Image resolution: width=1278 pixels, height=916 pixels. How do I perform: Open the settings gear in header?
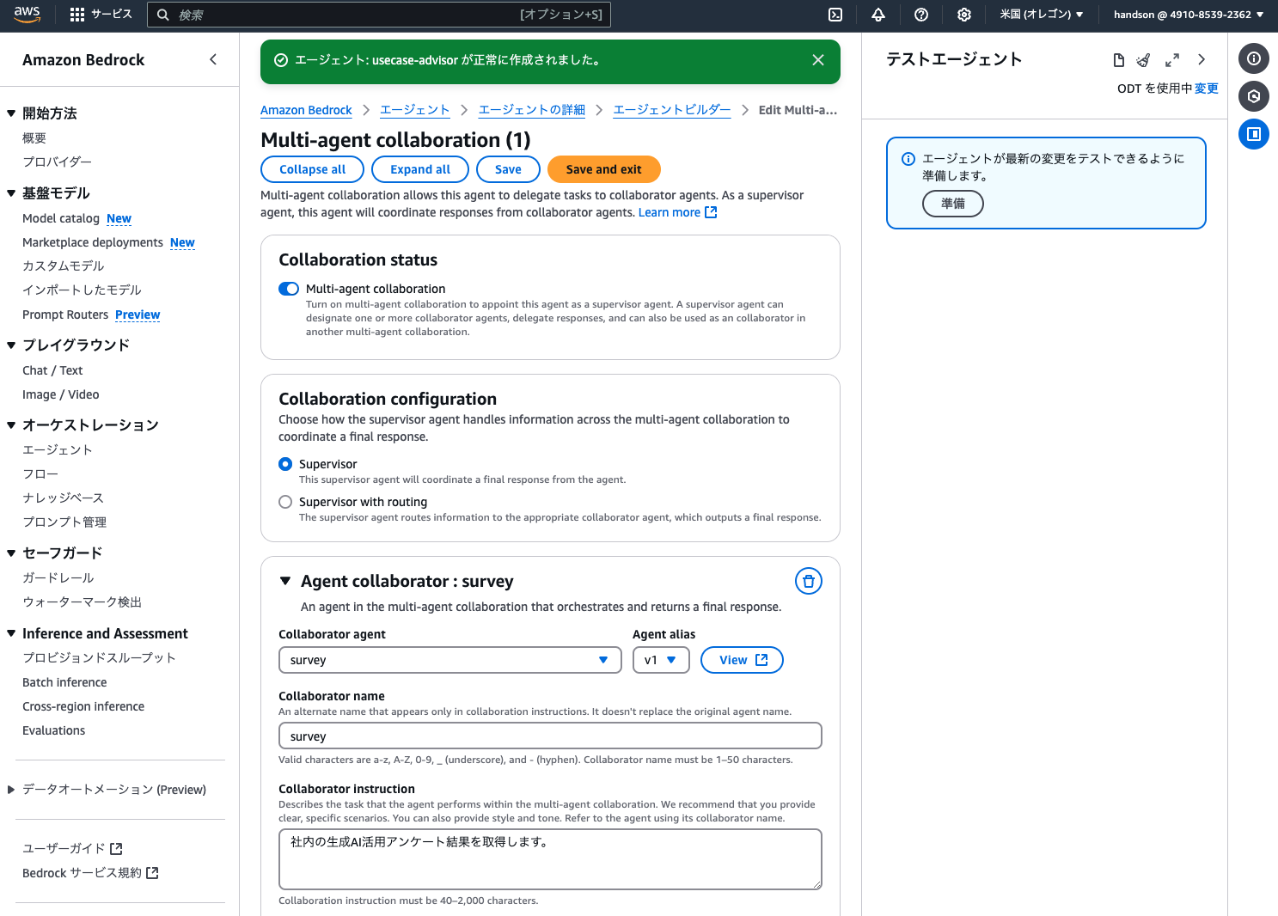[x=964, y=15]
